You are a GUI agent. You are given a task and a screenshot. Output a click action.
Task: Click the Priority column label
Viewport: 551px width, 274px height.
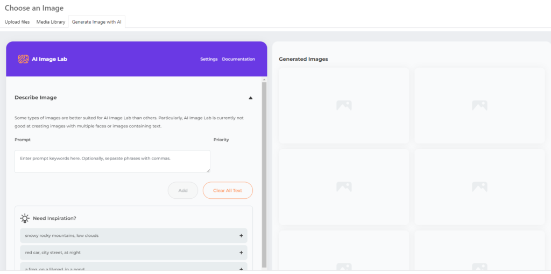click(x=221, y=140)
